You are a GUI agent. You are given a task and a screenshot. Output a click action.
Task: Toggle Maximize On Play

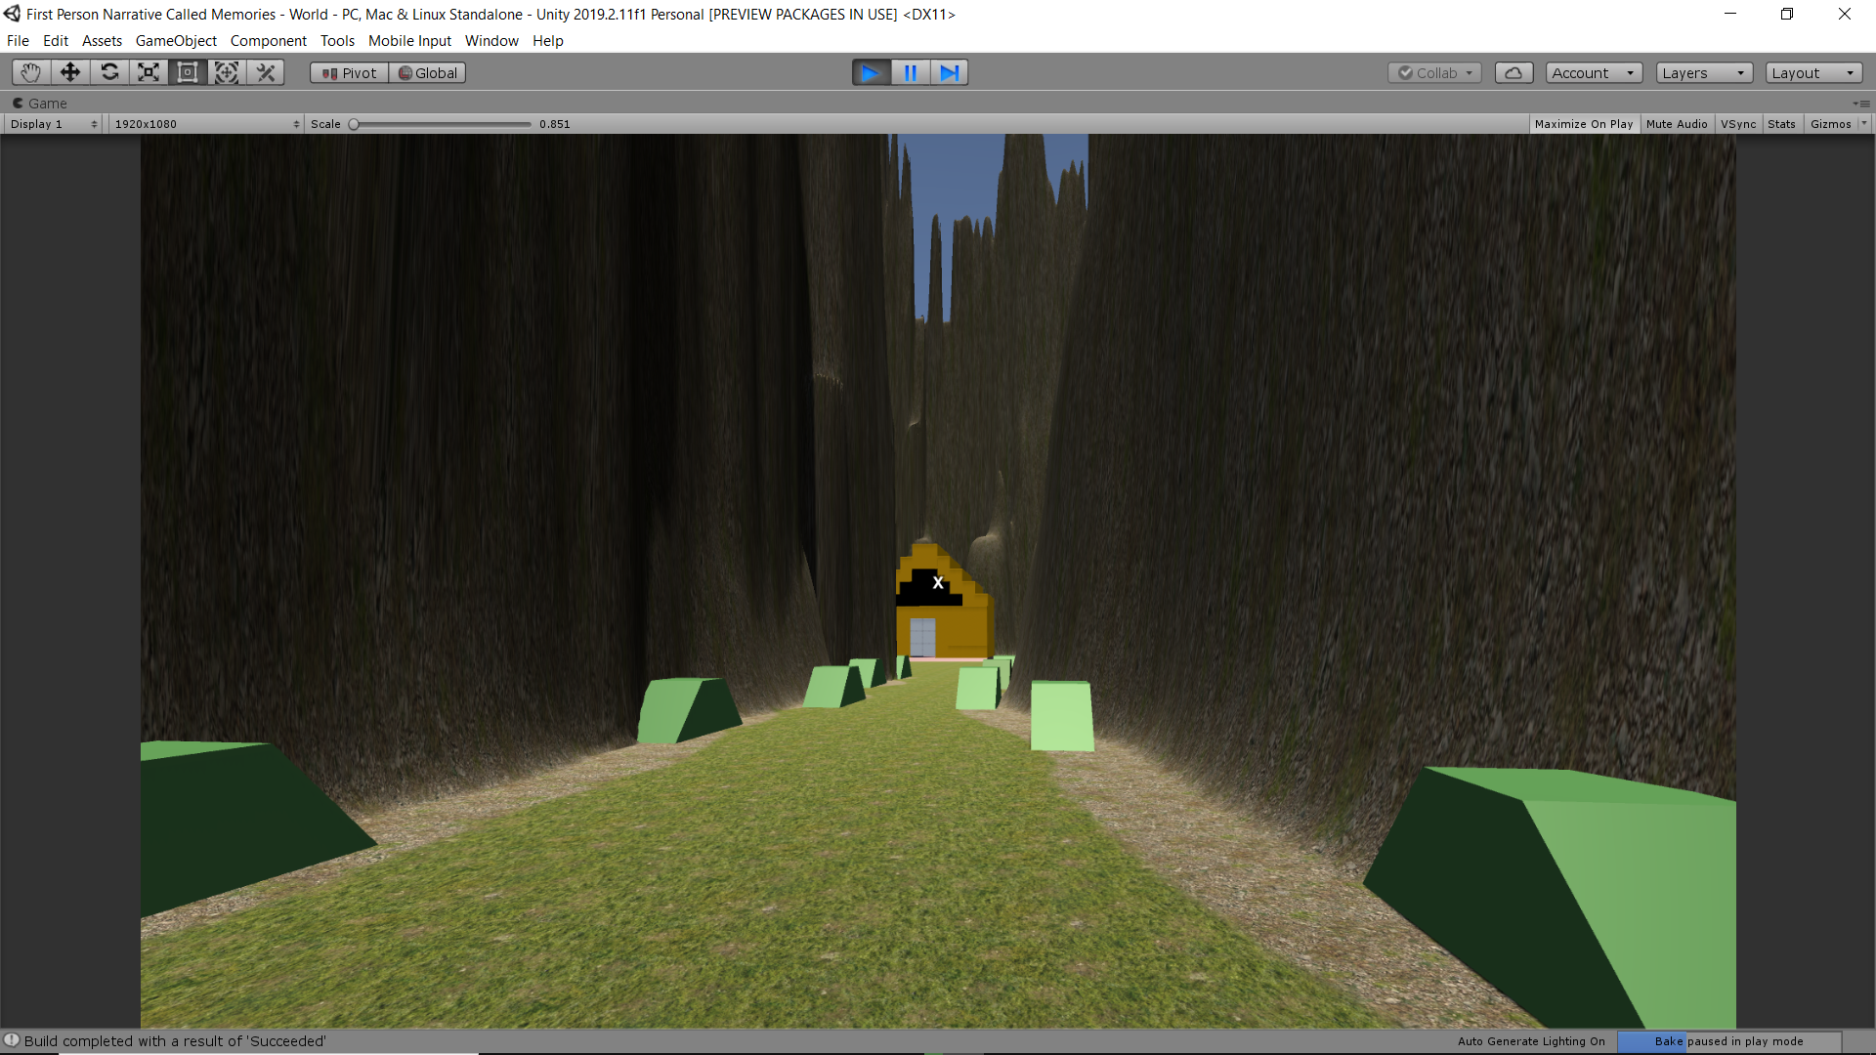[x=1583, y=124]
